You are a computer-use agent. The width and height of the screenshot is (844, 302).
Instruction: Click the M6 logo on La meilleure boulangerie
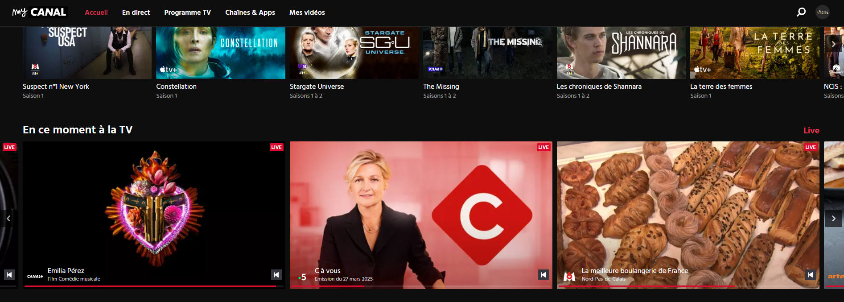pos(569,277)
